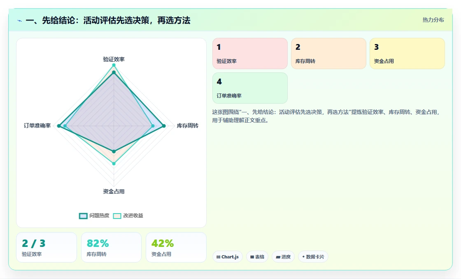Click the 改进收益 data point on 资金占用 axis
461x279 pixels.
tap(114, 163)
